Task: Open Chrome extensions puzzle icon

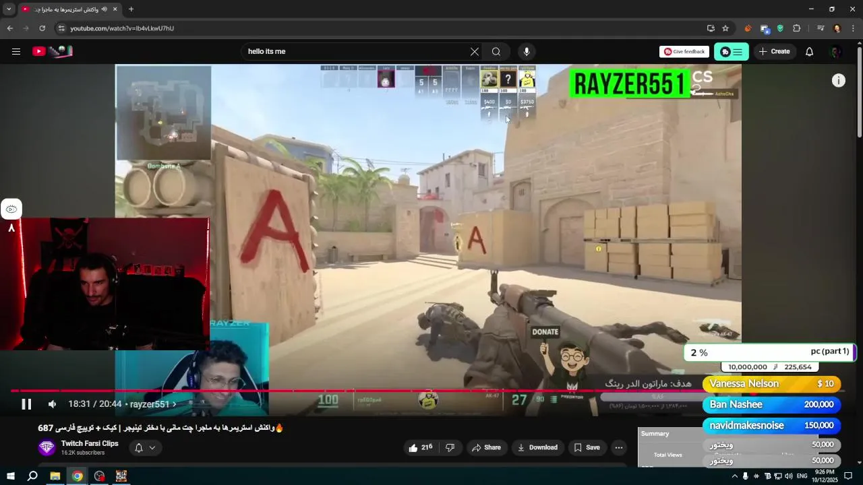Action: coord(797,28)
